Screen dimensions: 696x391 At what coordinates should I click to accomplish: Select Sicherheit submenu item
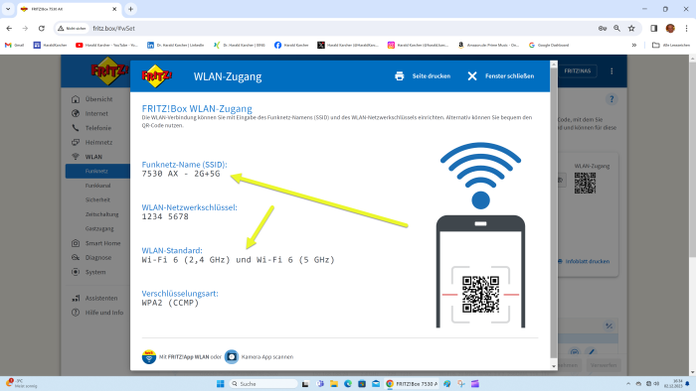pos(97,199)
